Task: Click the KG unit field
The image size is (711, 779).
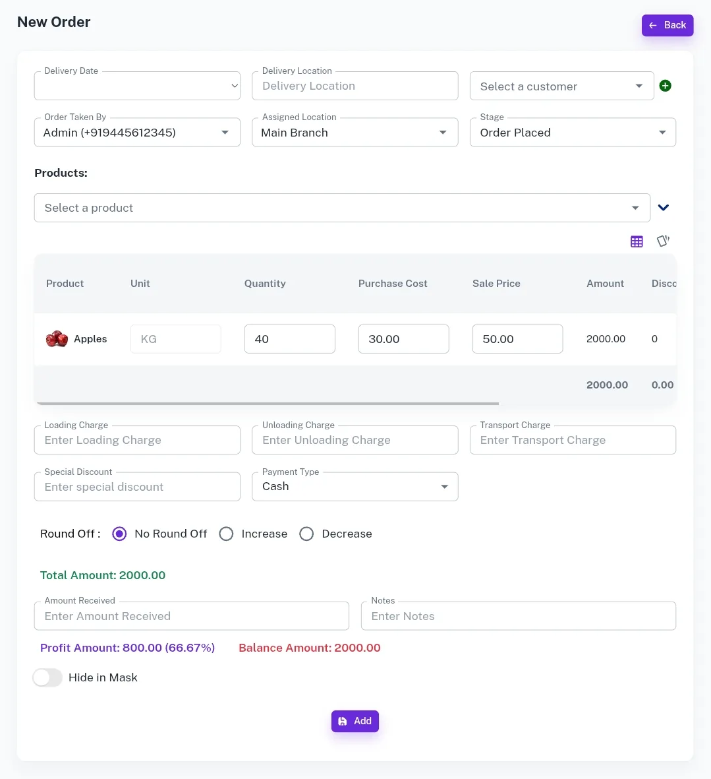Action: (x=176, y=339)
